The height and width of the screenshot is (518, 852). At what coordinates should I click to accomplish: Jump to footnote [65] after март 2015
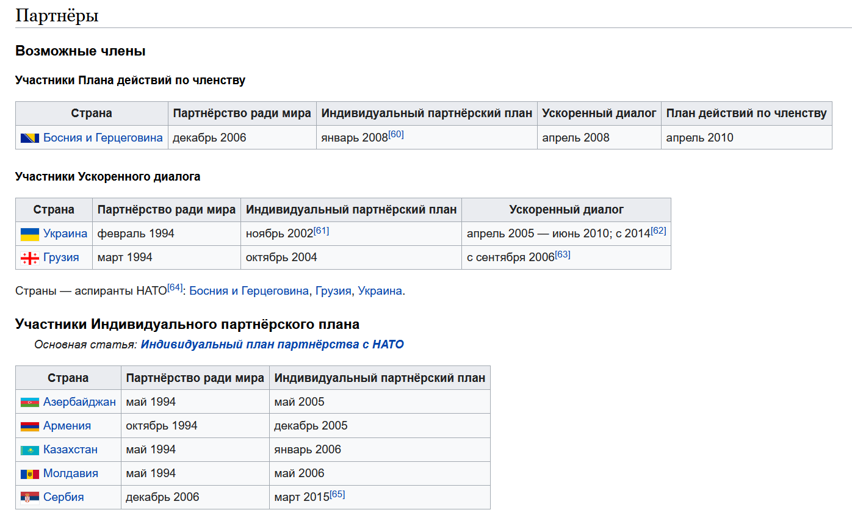tap(338, 494)
